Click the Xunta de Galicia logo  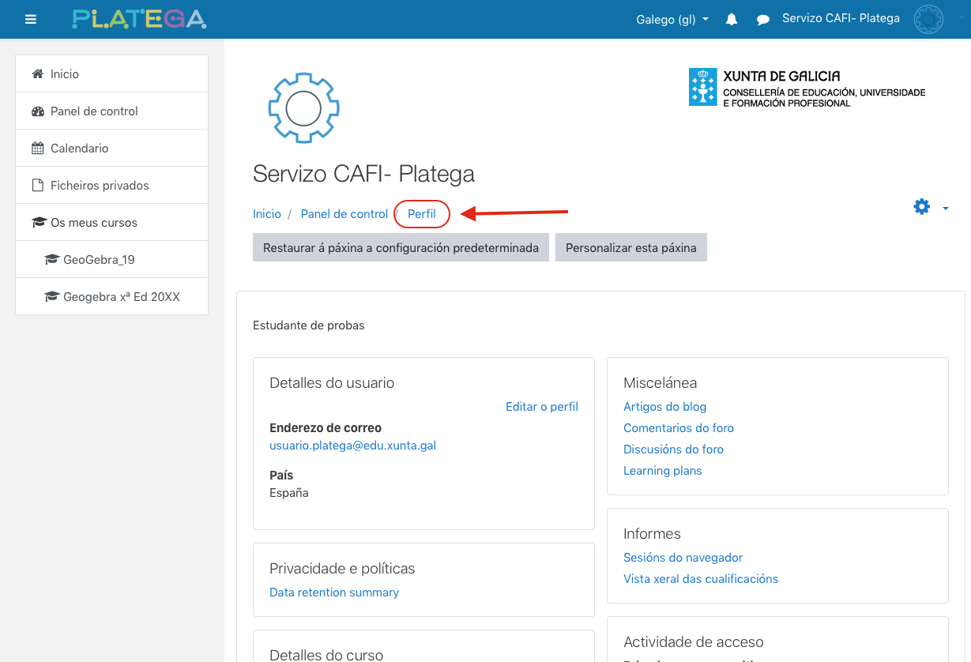point(807,88)
